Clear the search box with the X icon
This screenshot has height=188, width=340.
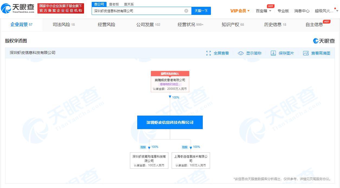point(186,11)
